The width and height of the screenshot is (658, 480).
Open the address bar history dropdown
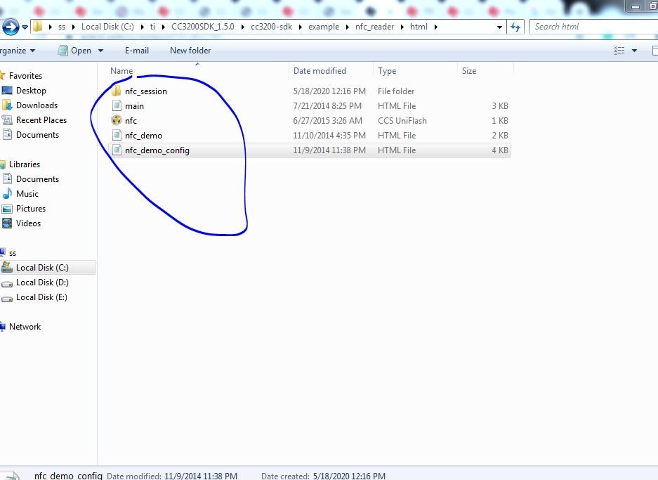(x=499, y=27)
